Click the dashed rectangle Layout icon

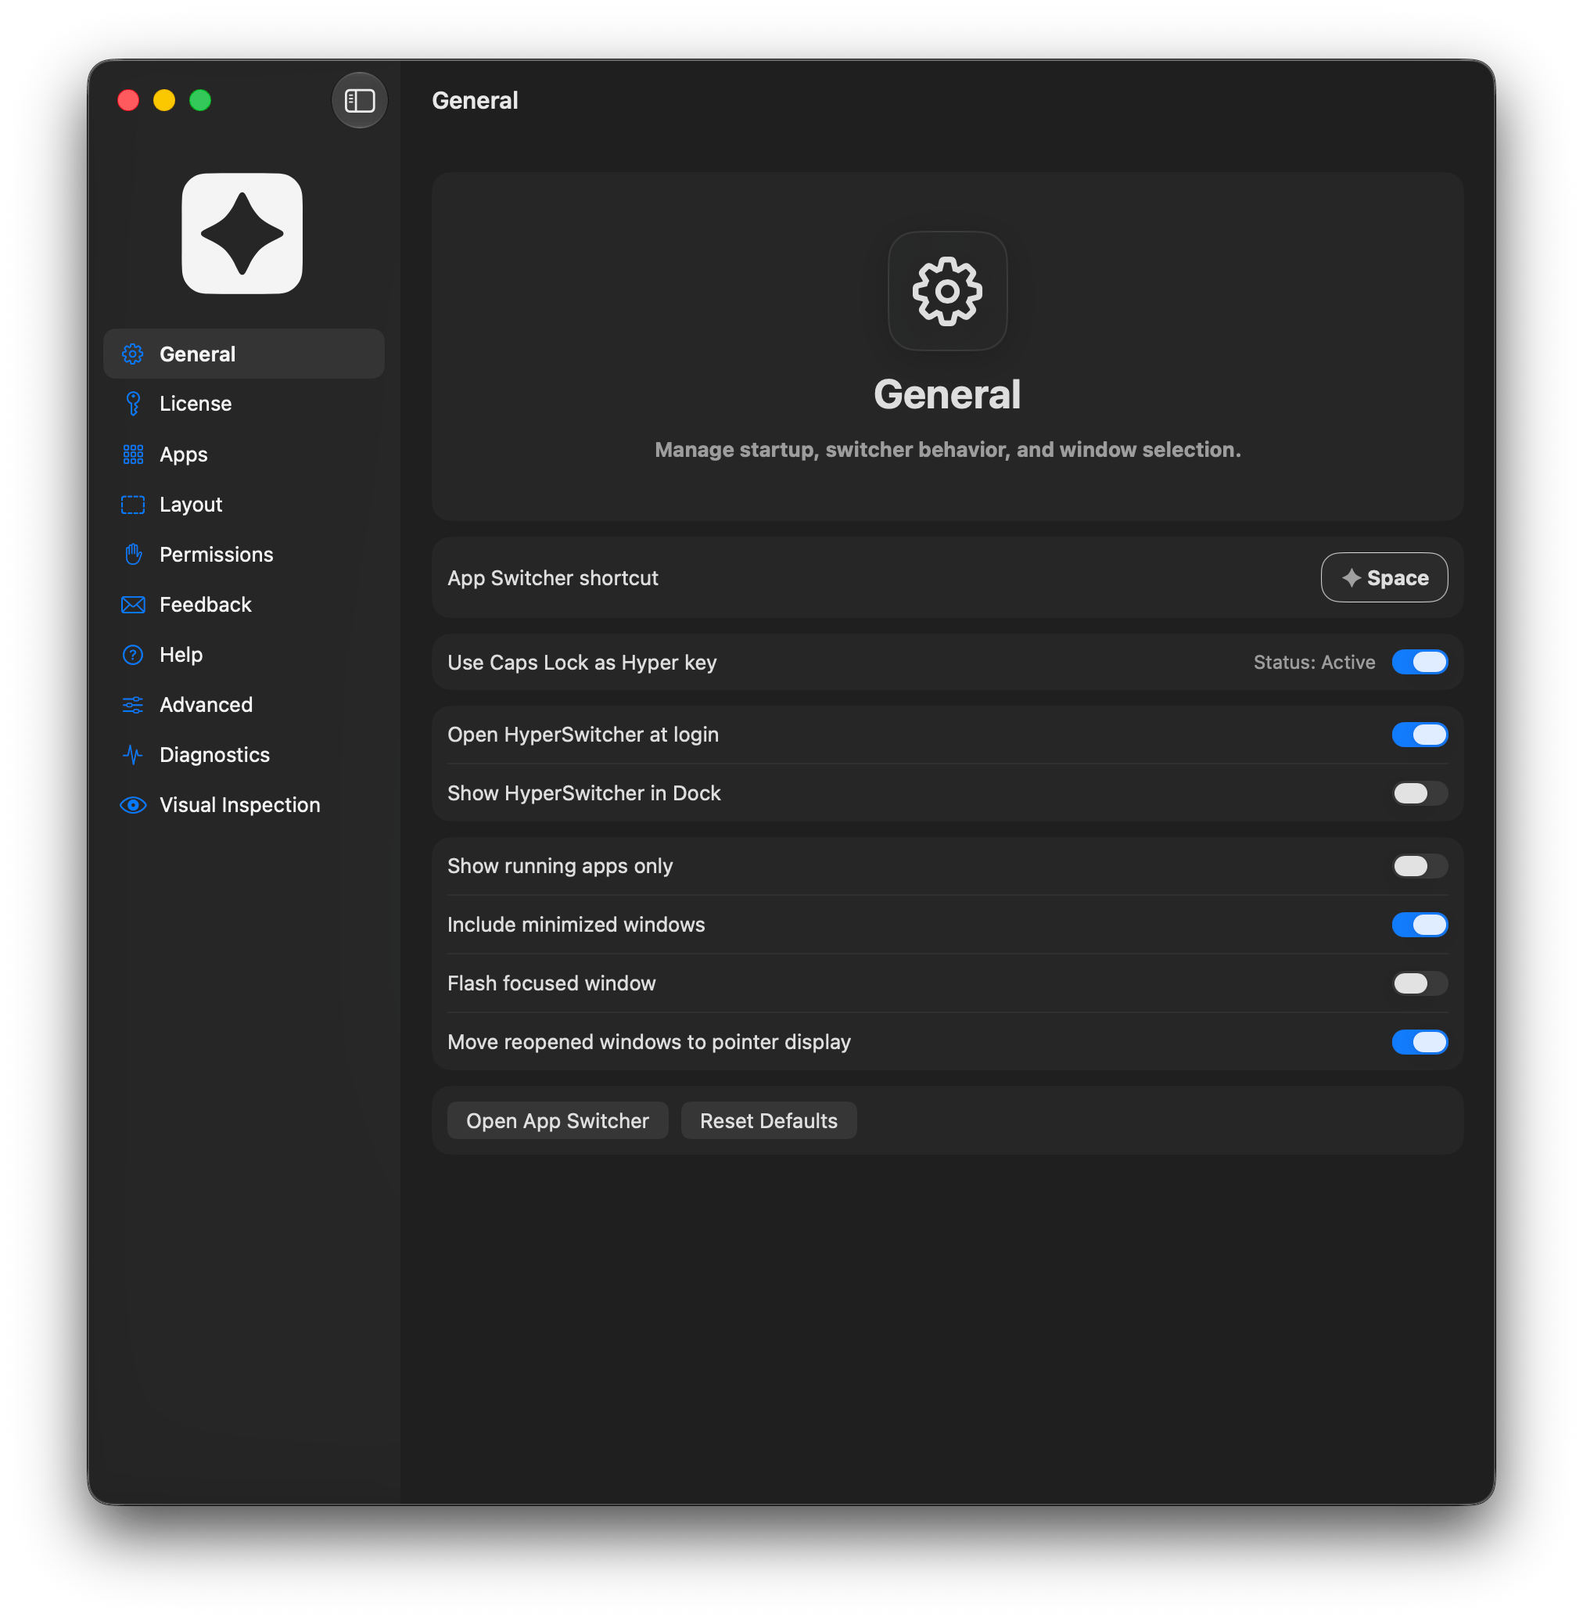click(133, 505)
